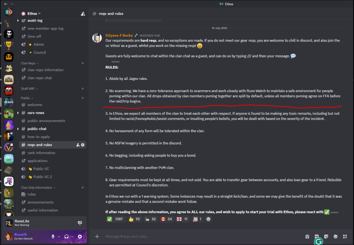354x245 pixels.
Task: Toggle the Canada flag reaction 24
Action: (x=166, y=219)
